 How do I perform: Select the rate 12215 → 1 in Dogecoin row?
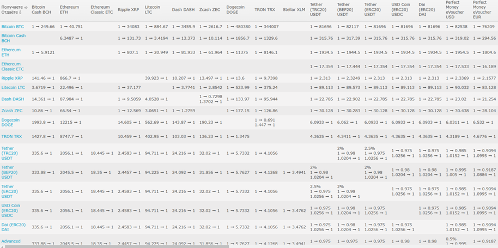click(71, 122)
